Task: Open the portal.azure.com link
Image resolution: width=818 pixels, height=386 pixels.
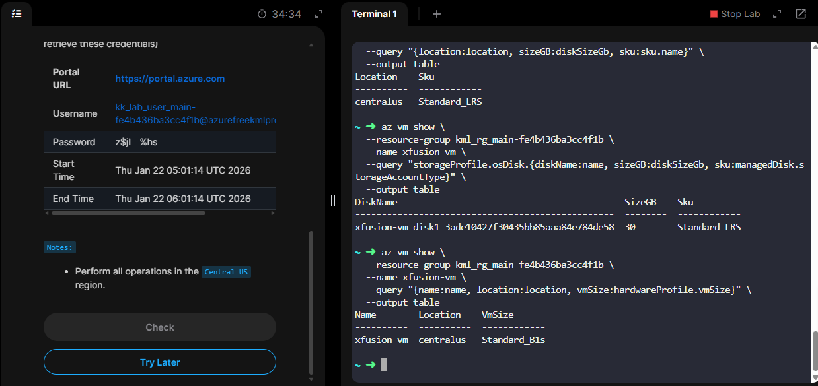Action: (x=170, y=79)
